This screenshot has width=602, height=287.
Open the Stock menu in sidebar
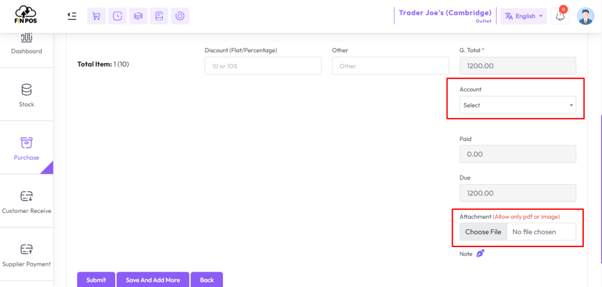pos(26,95)
